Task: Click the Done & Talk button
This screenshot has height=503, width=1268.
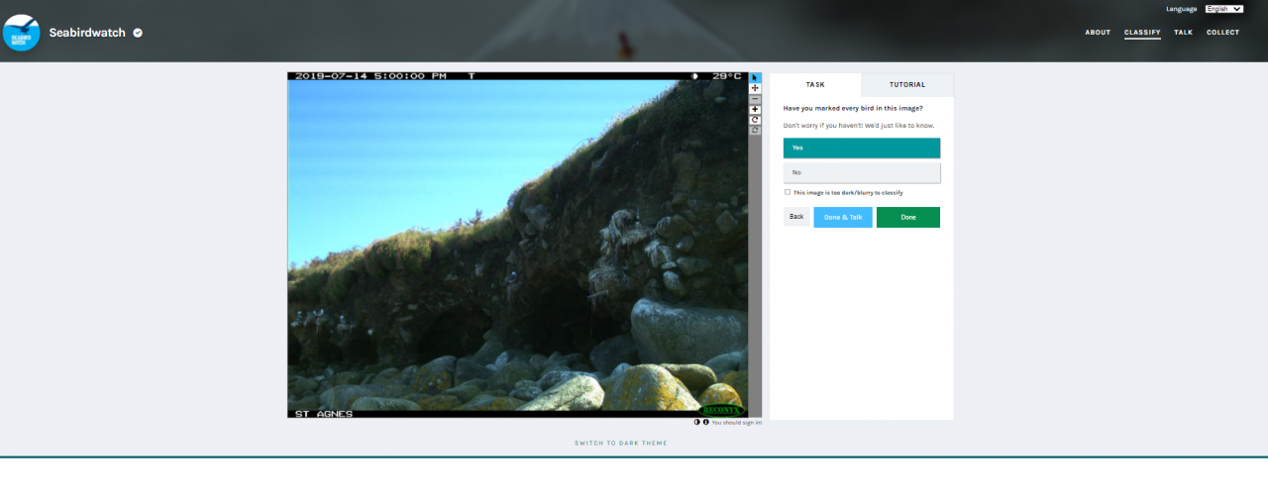Action: [843, 217]
